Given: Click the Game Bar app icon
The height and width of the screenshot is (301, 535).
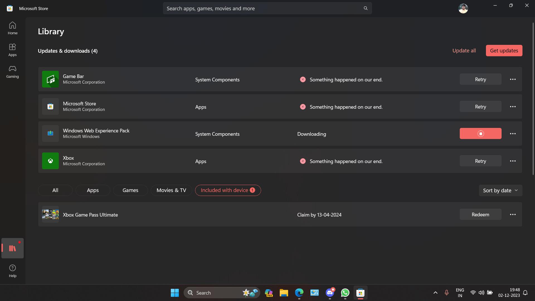Looking at the screenshot, I should 50,79.
